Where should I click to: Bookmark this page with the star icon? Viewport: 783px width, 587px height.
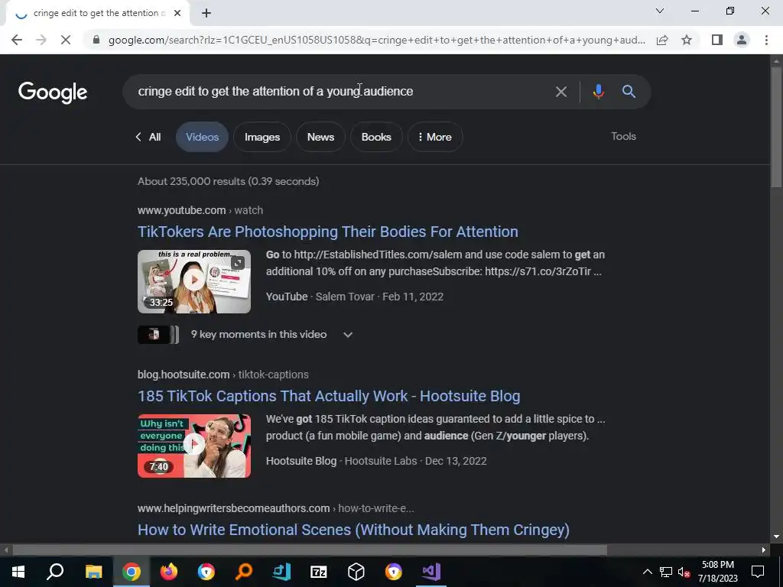(687, 40)
